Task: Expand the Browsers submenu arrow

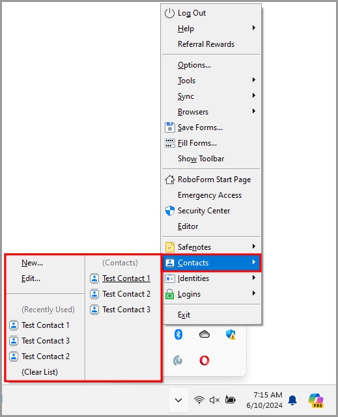Action: click(253, 111)
